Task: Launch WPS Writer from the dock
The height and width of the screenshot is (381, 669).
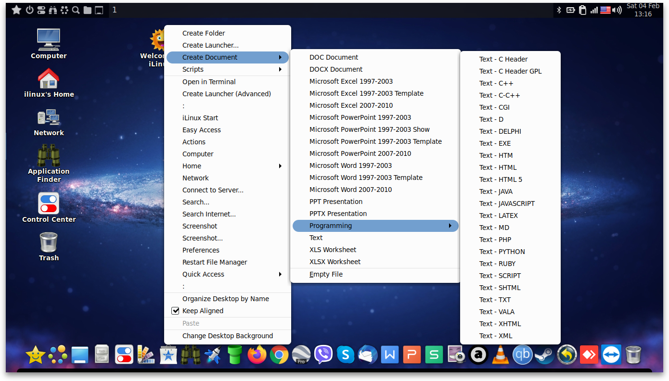Action: (390, 356)
